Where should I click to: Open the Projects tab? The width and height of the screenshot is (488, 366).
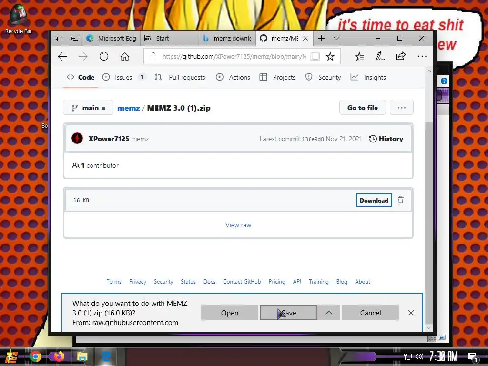tap(277, 77)
